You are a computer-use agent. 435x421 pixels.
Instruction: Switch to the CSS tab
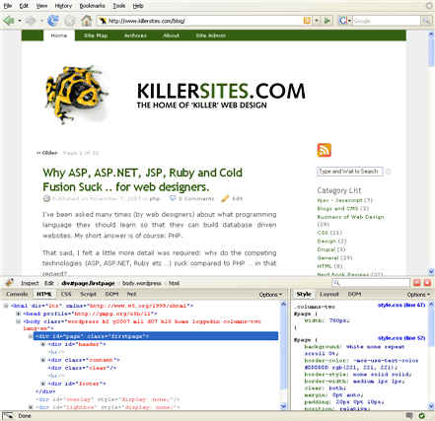pos(66,294)
